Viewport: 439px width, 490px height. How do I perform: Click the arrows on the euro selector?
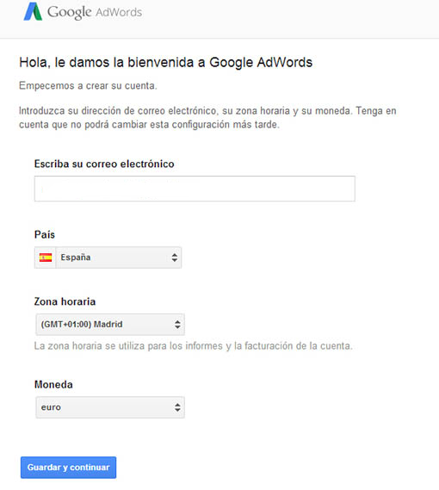(x=177, y=407)
